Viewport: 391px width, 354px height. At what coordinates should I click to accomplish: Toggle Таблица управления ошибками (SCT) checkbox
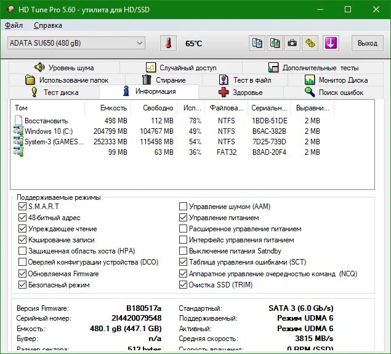(183, 262)
